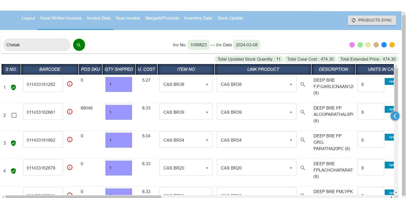Click magnifier icon beside CAS BR38 link product
The height and width of the screenshot is (198, 406).
(x=303, y=84)
